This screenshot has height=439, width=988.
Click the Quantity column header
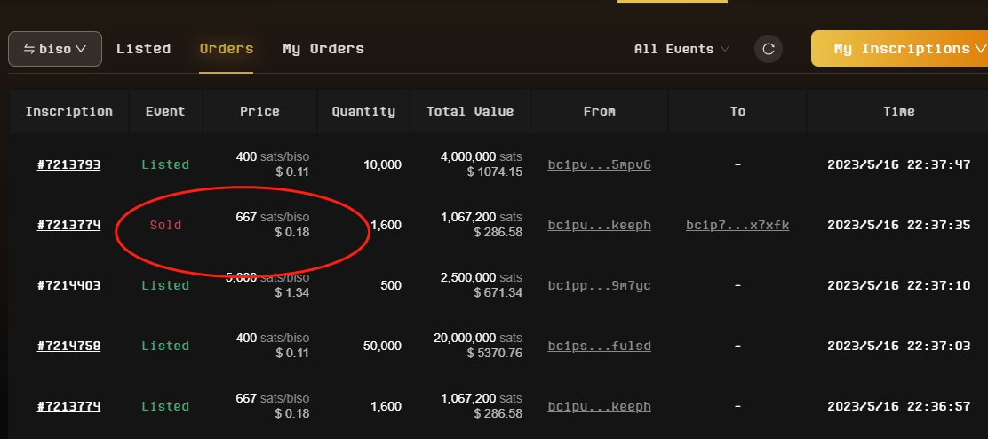[x=363, y=111]
